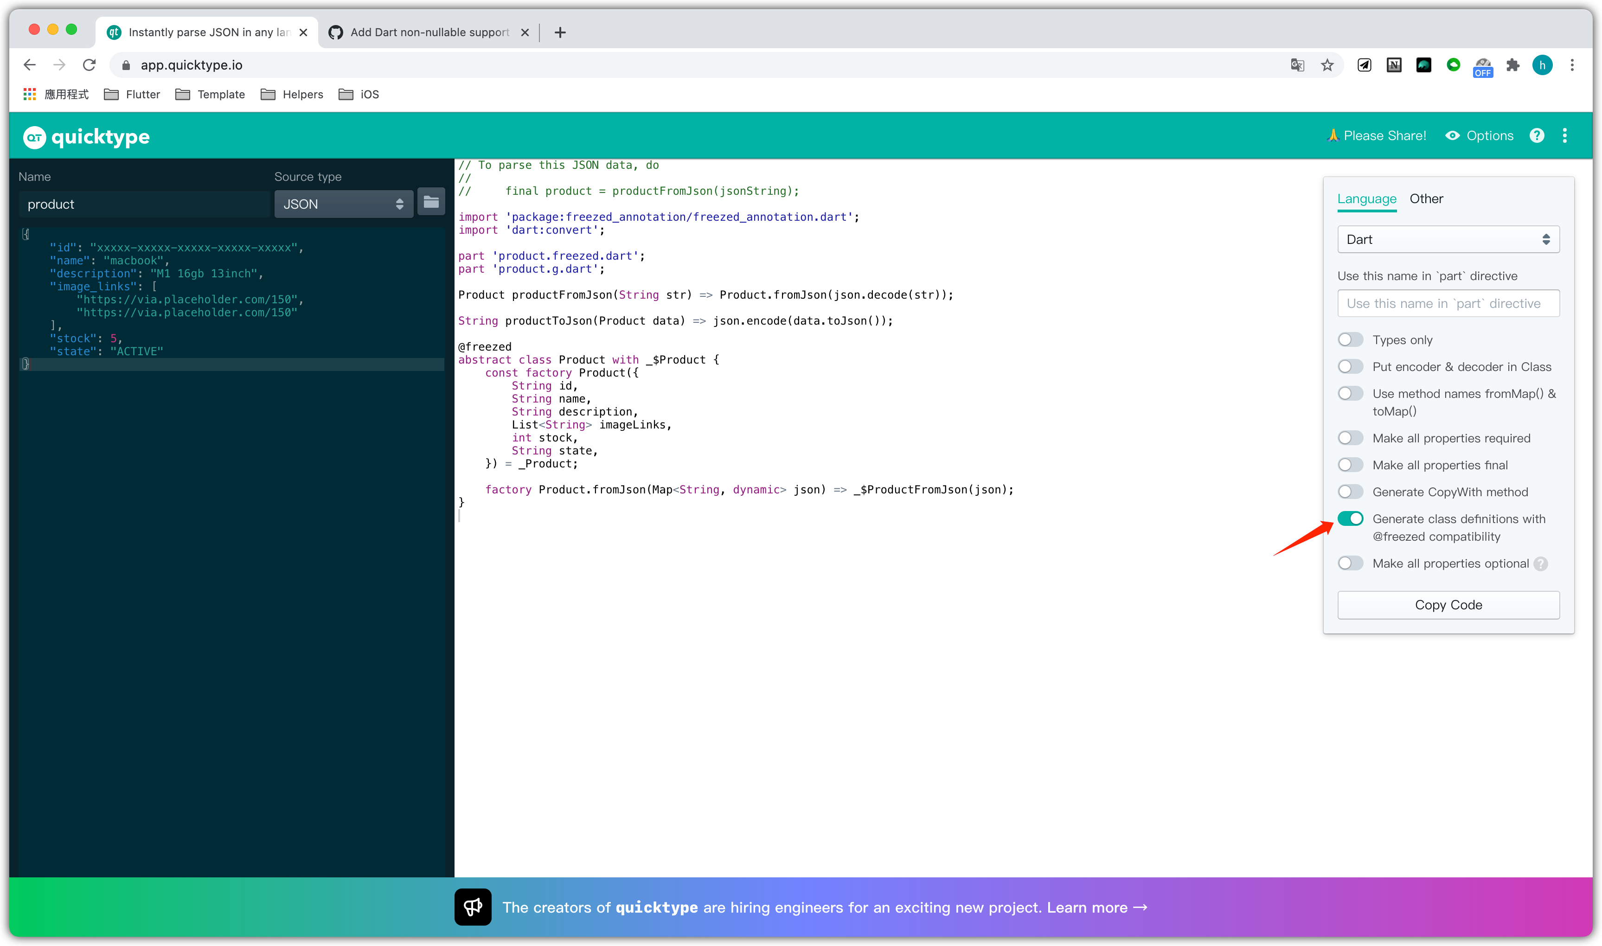Open quicktype's three-dot menu in header
1602x946 pixels.
1565,136
